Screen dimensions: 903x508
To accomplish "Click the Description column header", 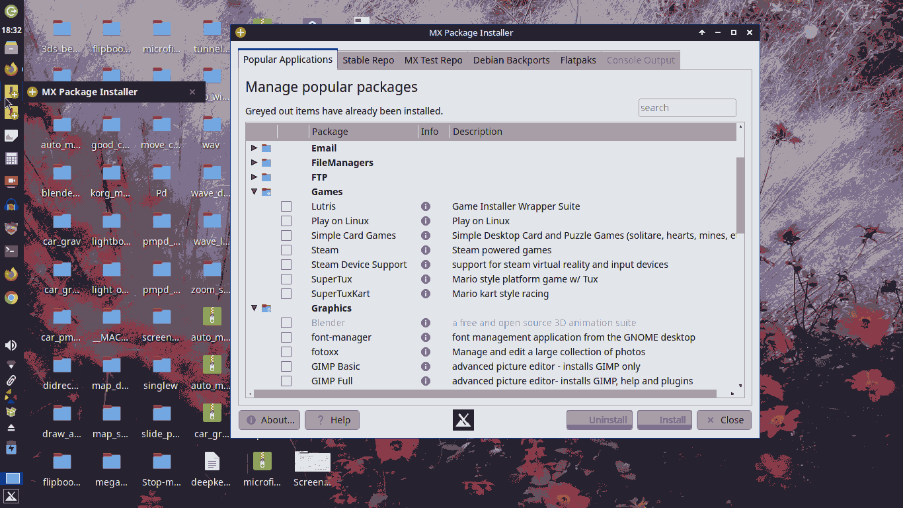I will click(x=593, y=132).
